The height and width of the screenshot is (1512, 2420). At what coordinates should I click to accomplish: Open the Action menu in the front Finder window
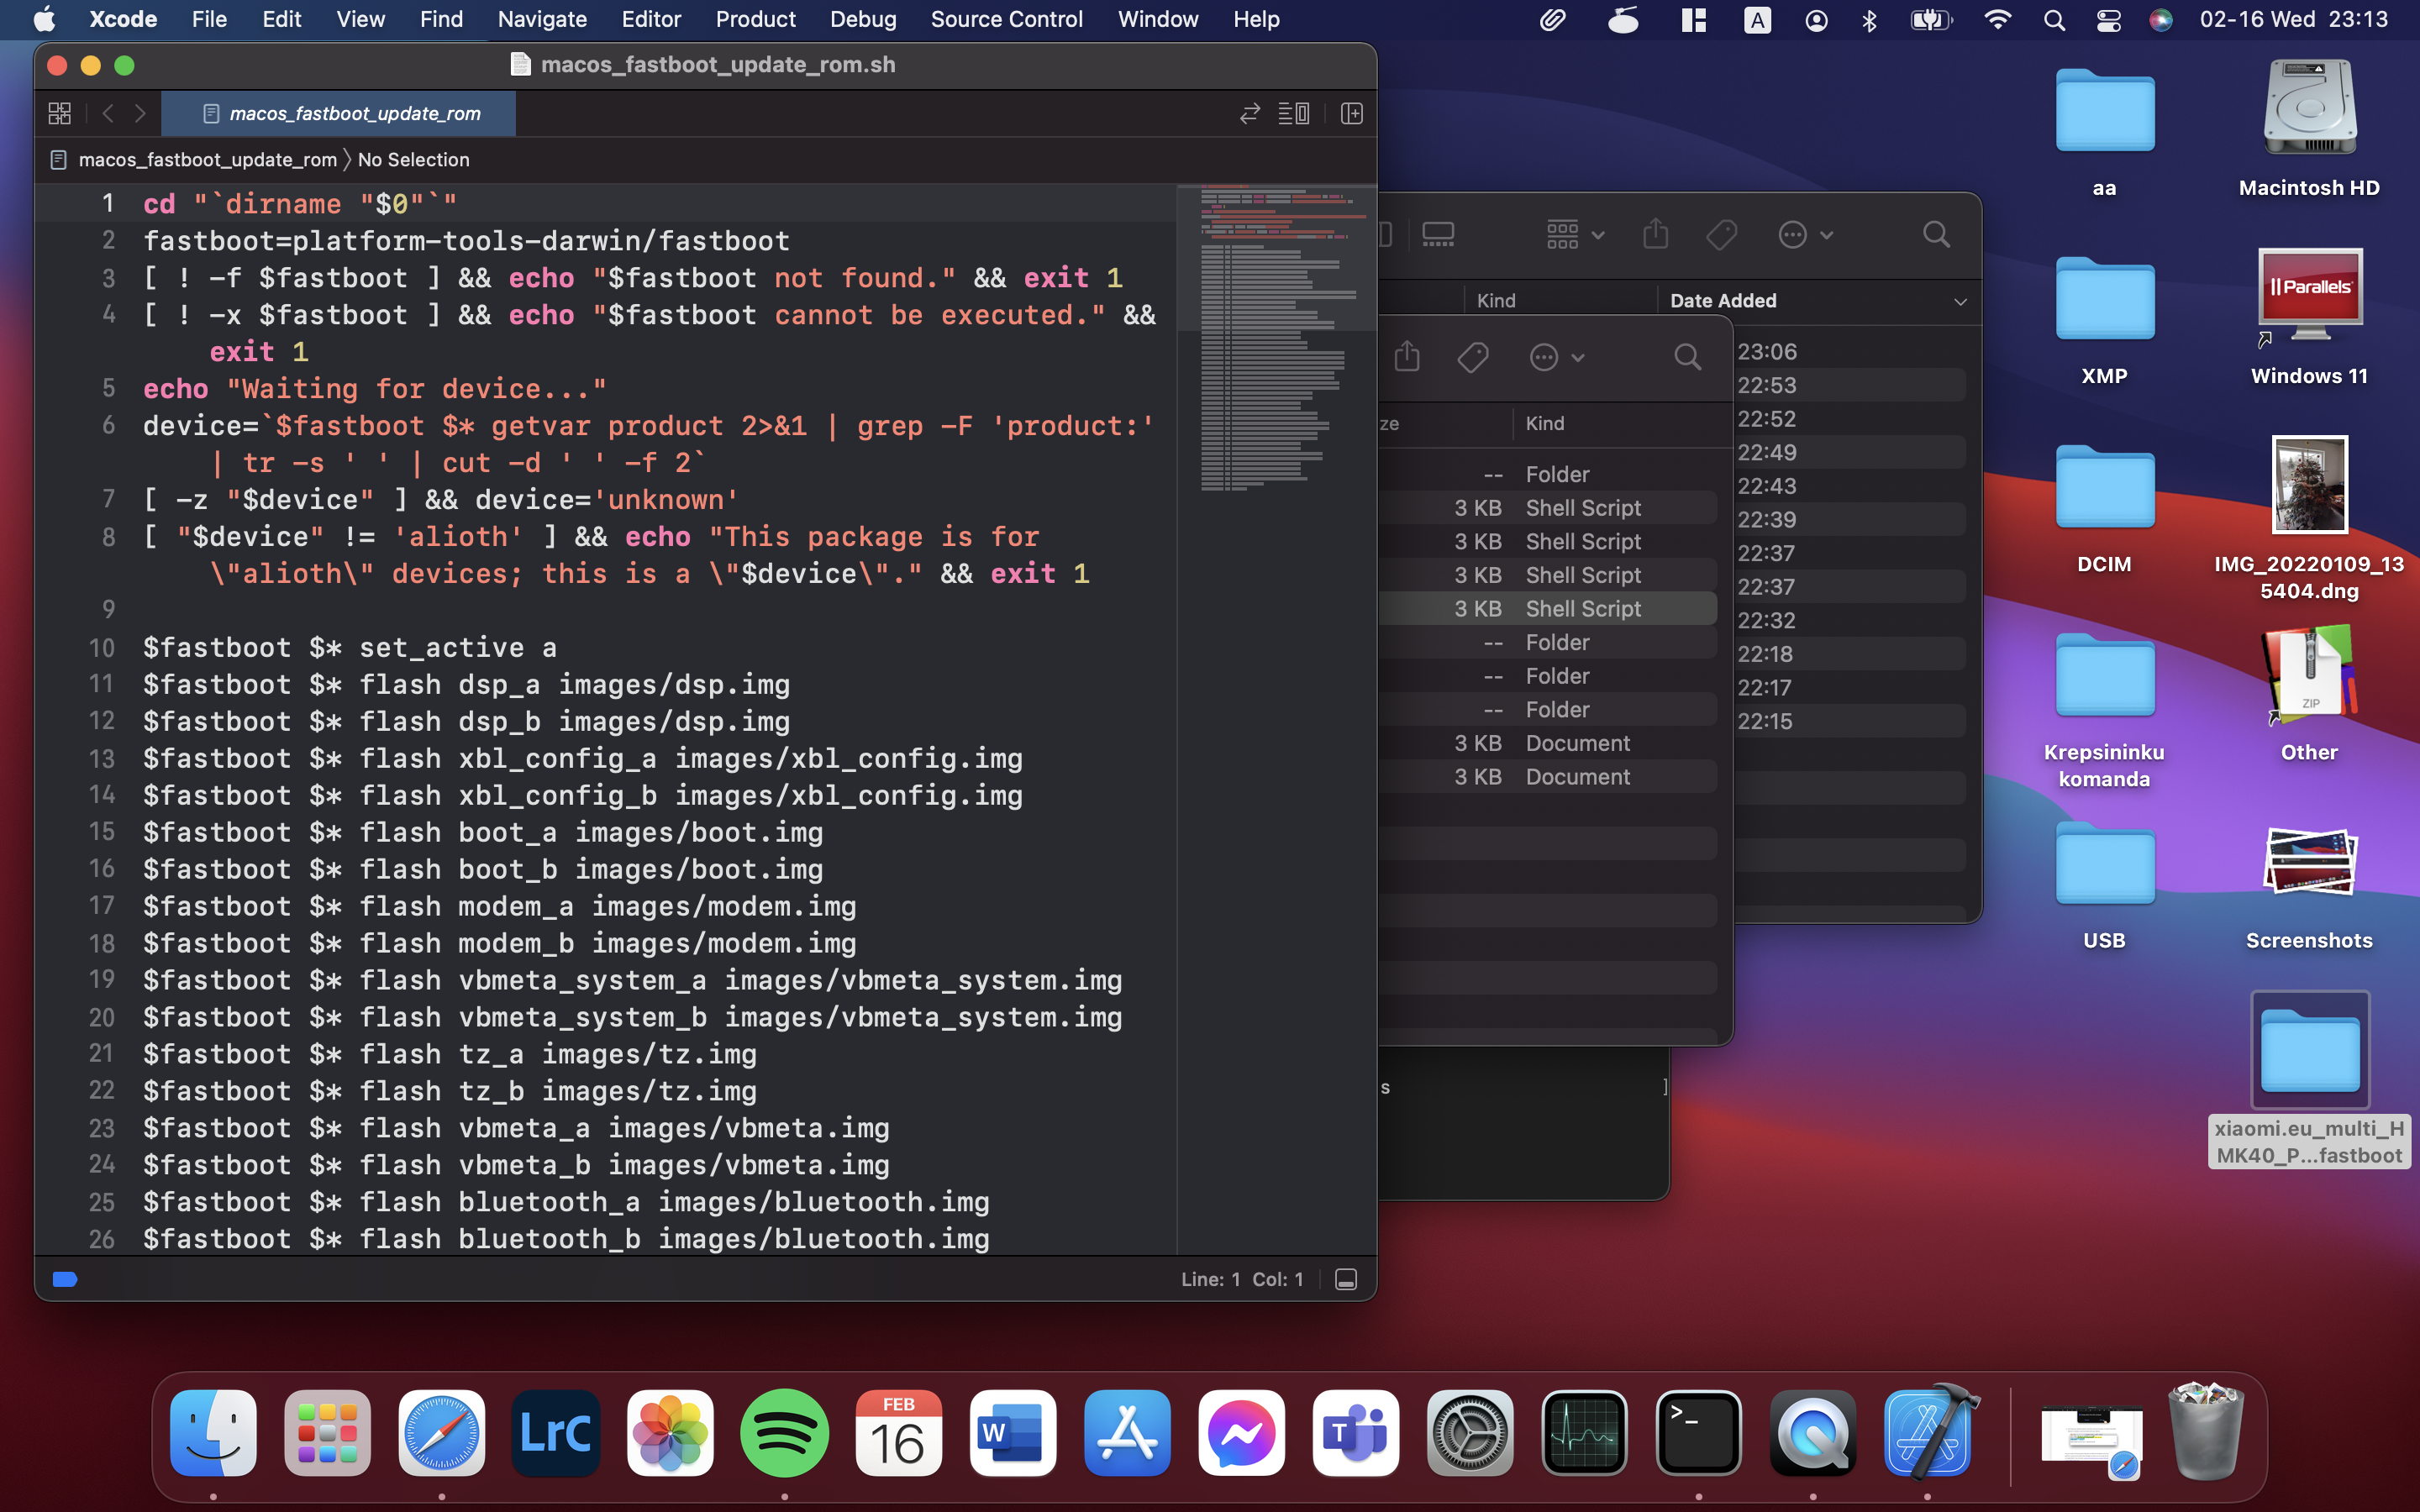(1557, 357)
